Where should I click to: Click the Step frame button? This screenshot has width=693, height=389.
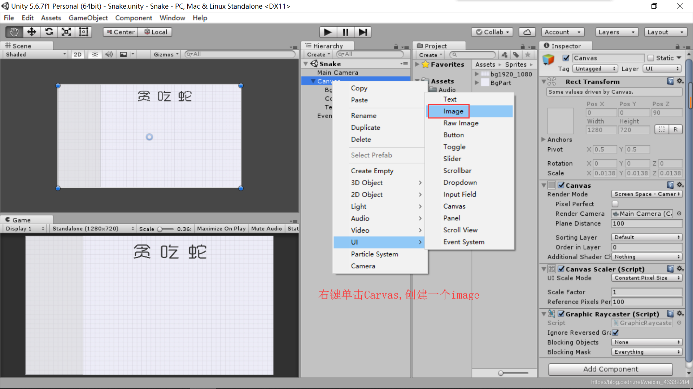click(363, 32)
